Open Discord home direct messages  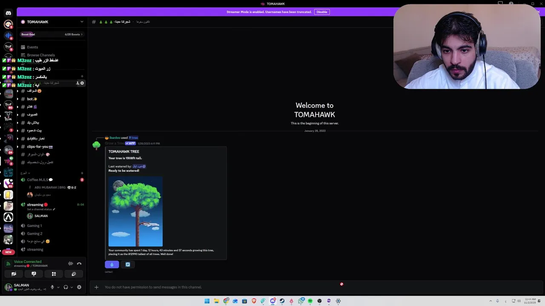tap(8, 13)
